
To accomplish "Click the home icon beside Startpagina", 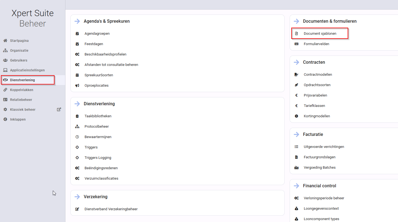I will coord(5,40).
